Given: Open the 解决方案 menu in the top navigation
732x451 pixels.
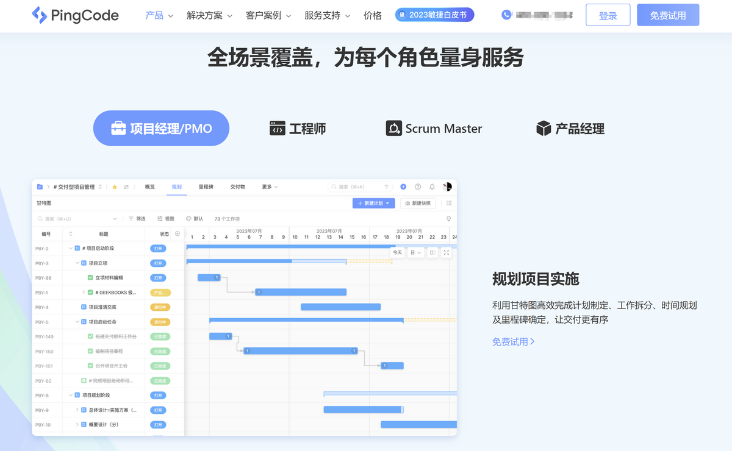Looking at the screenshot, I should coord(205,15).
